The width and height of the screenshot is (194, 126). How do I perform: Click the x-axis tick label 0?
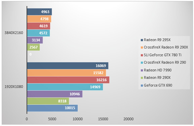point(27,119)
